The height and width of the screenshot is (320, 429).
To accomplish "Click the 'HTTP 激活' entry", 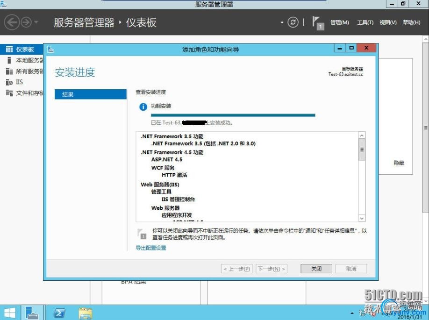I will pos(174,175).
